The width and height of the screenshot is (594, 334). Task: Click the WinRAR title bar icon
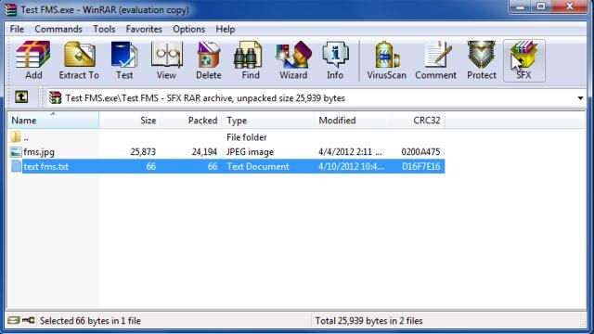pyautogui.click(x=10, y=9)
